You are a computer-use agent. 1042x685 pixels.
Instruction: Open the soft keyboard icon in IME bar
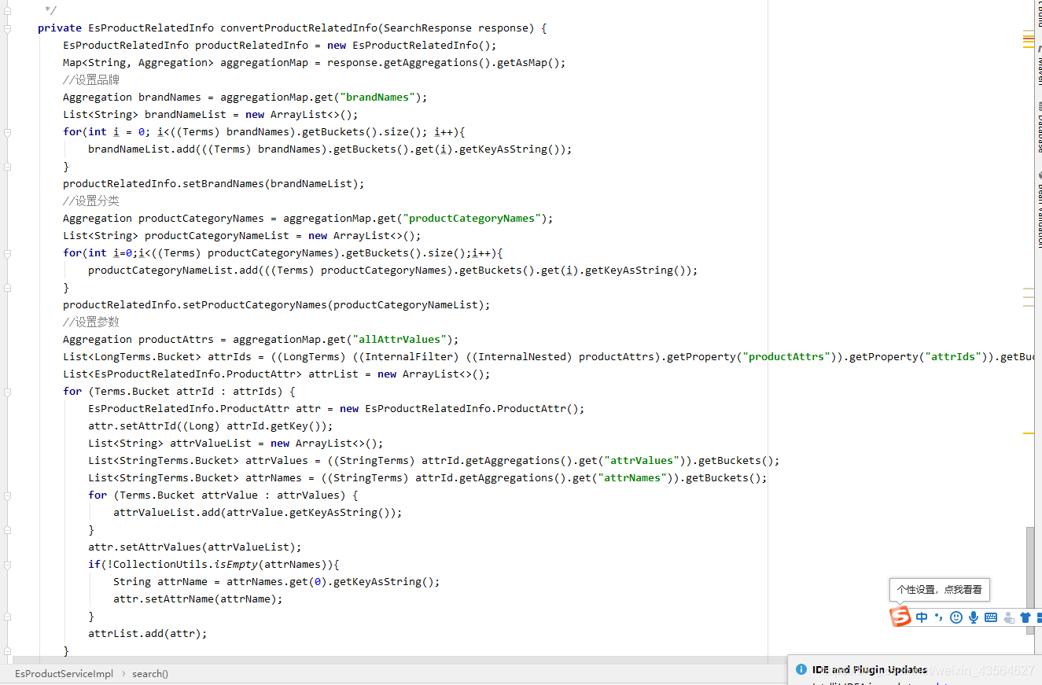[991, 617]
